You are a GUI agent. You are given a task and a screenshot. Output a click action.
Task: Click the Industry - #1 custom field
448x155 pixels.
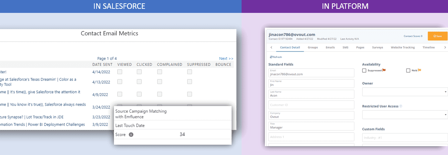click(x=405, y=138)
